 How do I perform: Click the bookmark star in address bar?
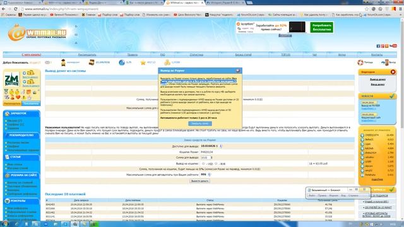367,9
